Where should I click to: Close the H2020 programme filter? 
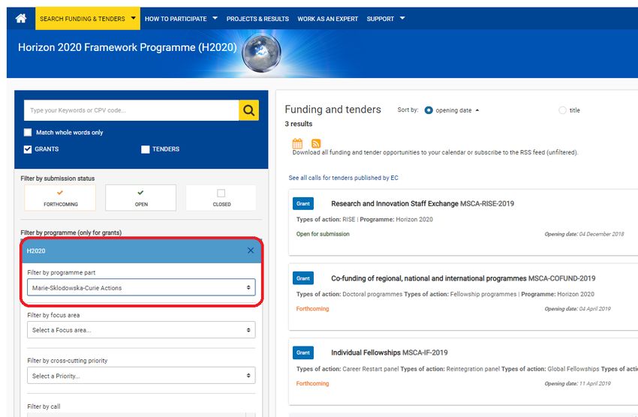click(x=251, y=250)
